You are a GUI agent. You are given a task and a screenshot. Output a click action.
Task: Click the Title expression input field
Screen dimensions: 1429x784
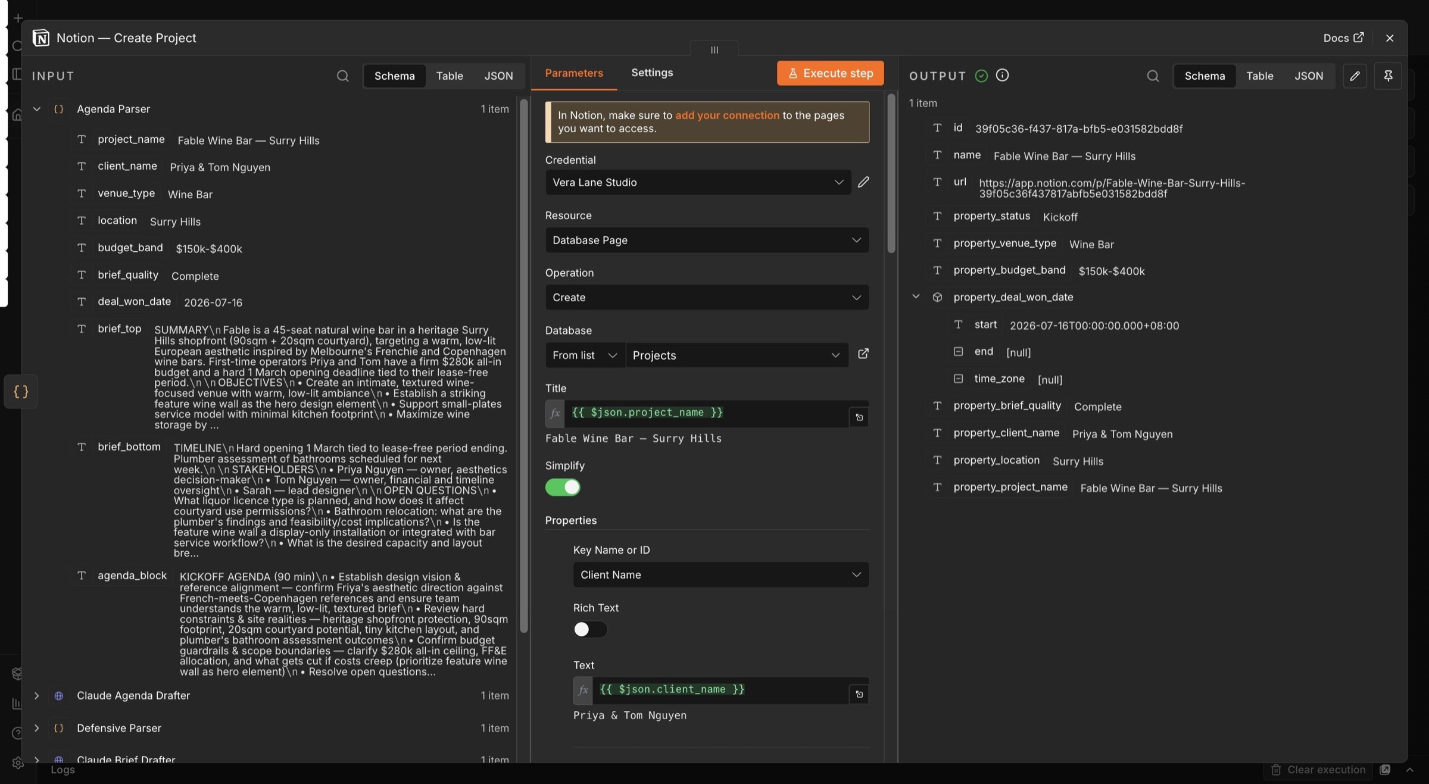pos(707,413)
